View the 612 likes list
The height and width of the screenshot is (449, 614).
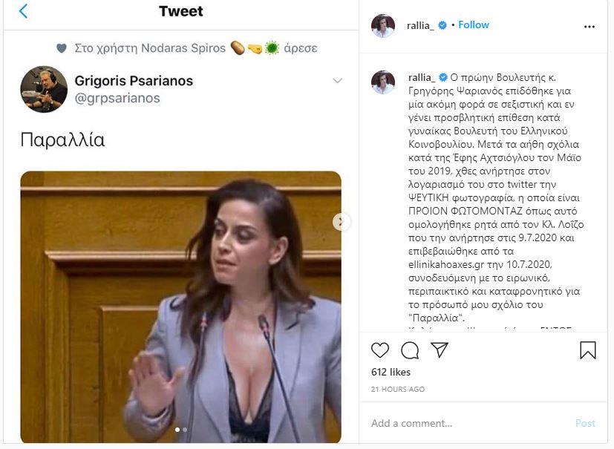click(391, 372)
